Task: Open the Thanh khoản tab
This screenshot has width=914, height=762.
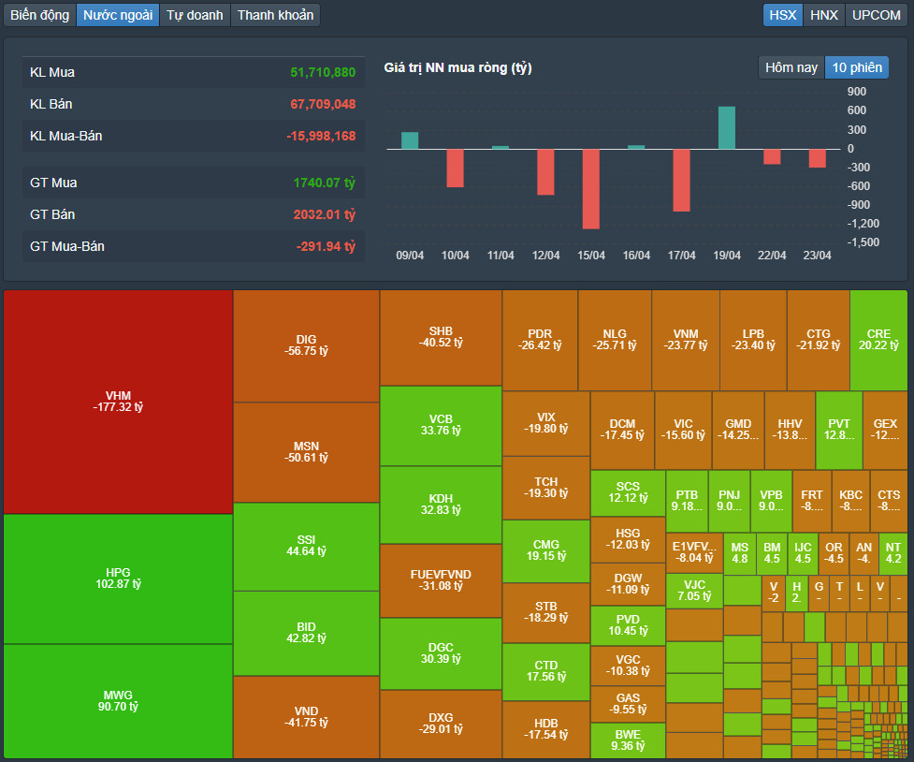Action: pos(275,15)
